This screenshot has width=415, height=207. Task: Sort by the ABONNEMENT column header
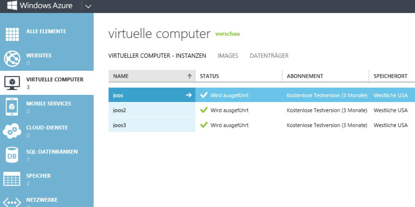(326, 76)
